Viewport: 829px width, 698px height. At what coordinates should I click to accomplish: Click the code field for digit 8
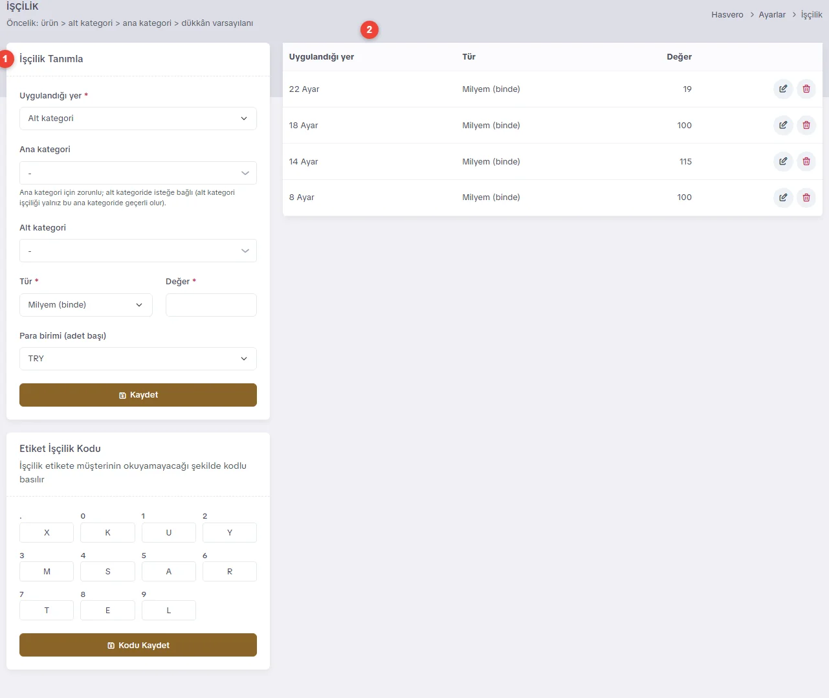pos(107,611)
